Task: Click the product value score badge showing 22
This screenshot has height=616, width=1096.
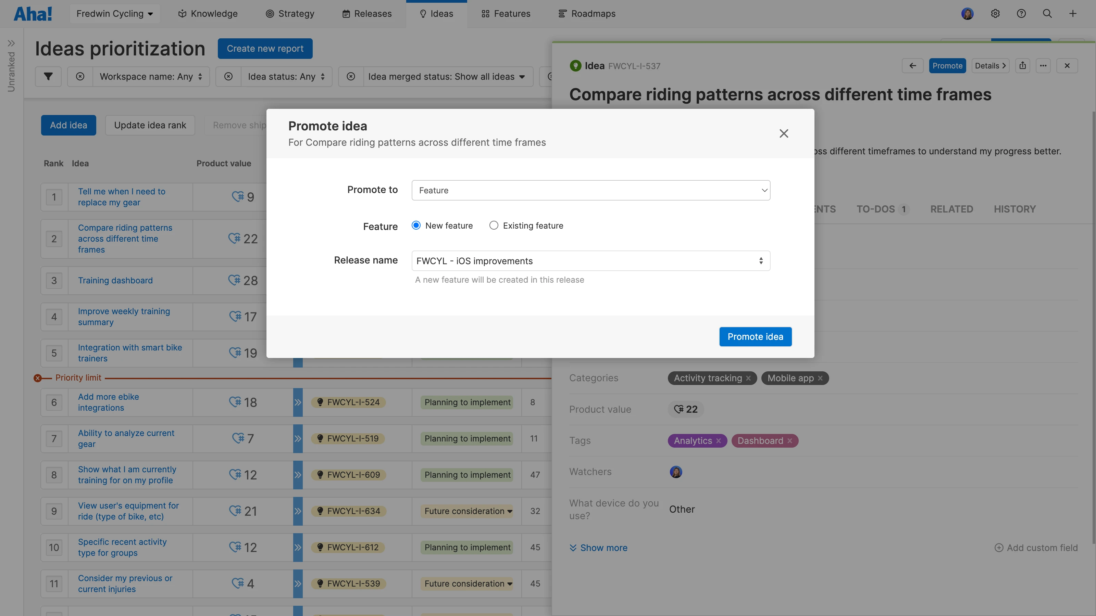Action: tap(685, 409)
